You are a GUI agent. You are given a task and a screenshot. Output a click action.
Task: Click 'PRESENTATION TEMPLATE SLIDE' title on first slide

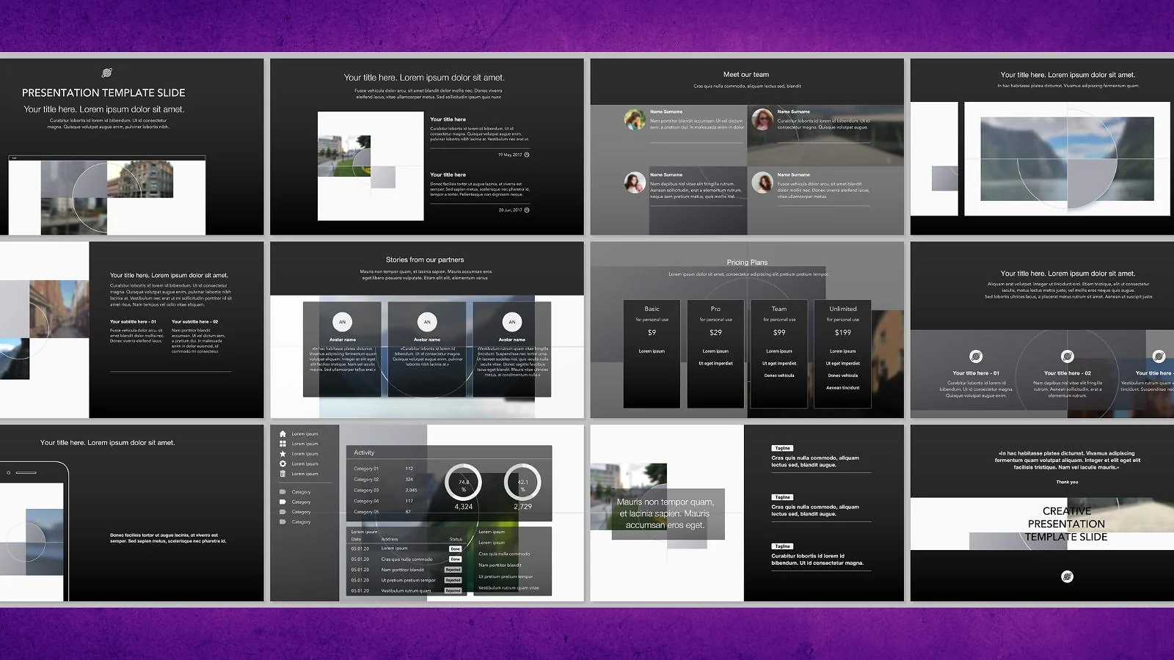(103, 92)
